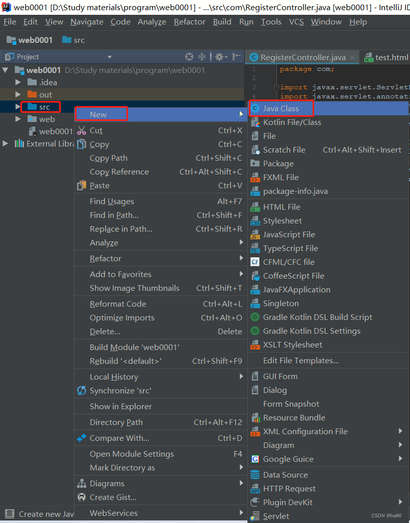Click the CoffeeScript File icon

point(255,276)
